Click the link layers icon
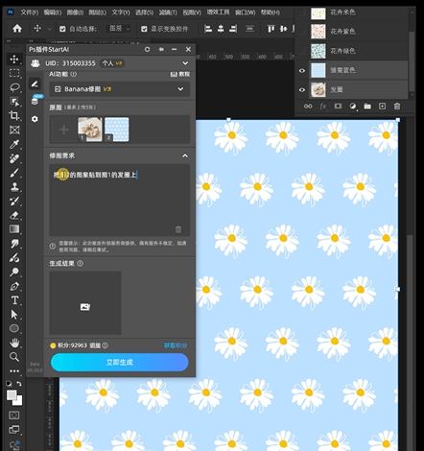Image resolution: width=424 pixels, height=451 pixels. click(308, 107)
